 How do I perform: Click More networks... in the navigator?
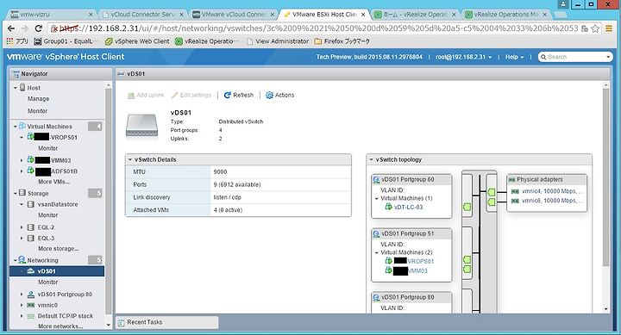[x=60, y=326]
